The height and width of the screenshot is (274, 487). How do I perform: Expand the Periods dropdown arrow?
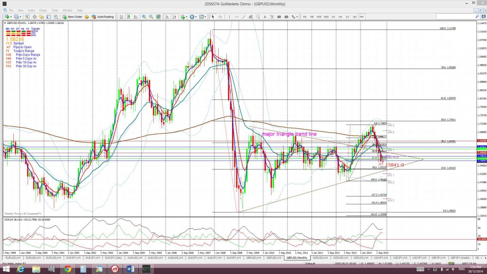point(196,17)
